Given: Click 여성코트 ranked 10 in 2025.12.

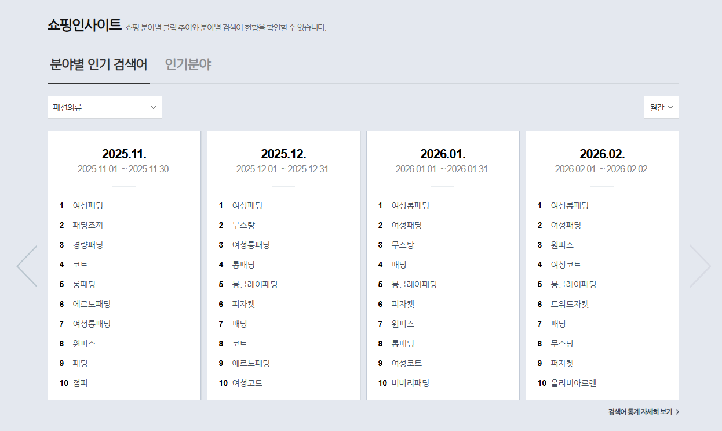Looking at the screenshot, I should point(247,383).
